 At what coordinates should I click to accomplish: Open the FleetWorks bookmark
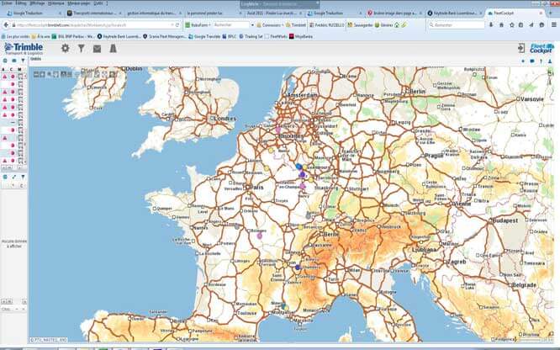[276, 36]
